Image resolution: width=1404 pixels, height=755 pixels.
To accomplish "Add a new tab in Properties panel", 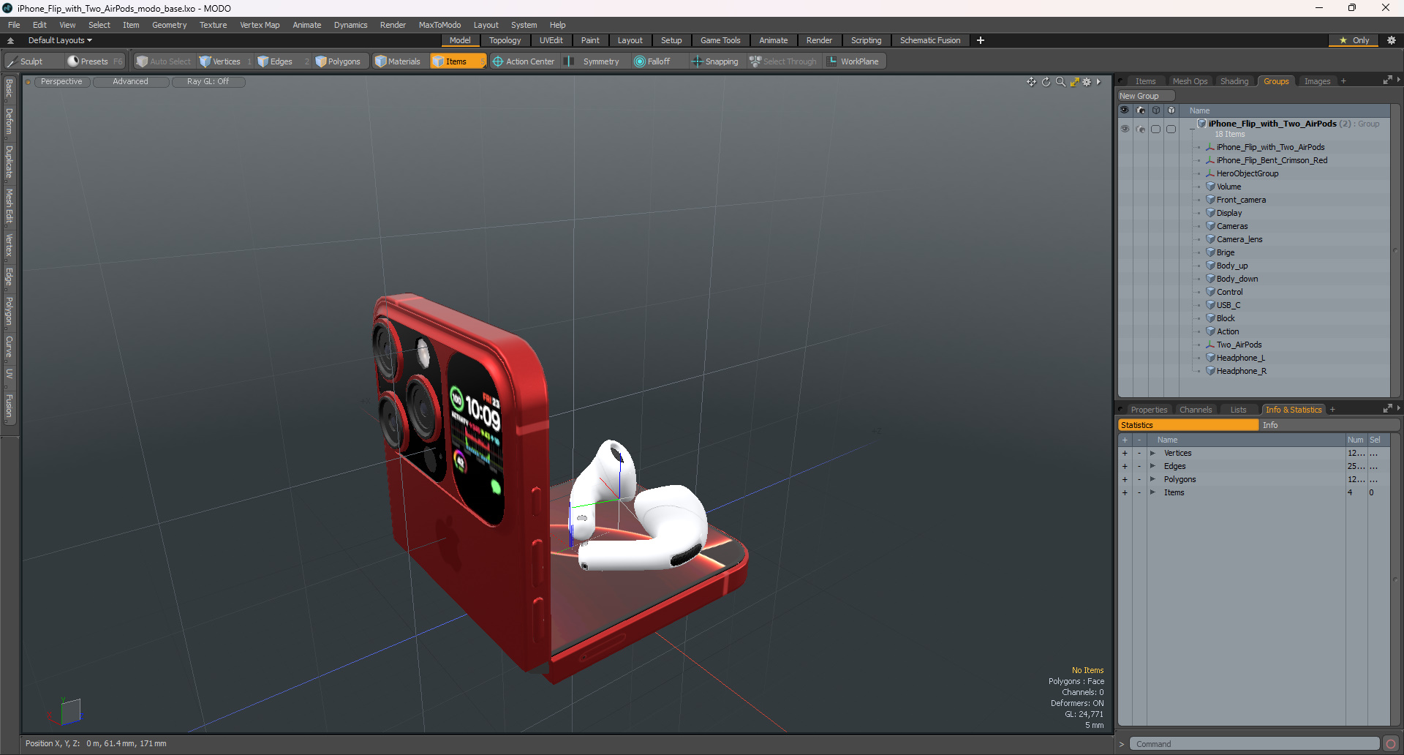I will 1332,410.
